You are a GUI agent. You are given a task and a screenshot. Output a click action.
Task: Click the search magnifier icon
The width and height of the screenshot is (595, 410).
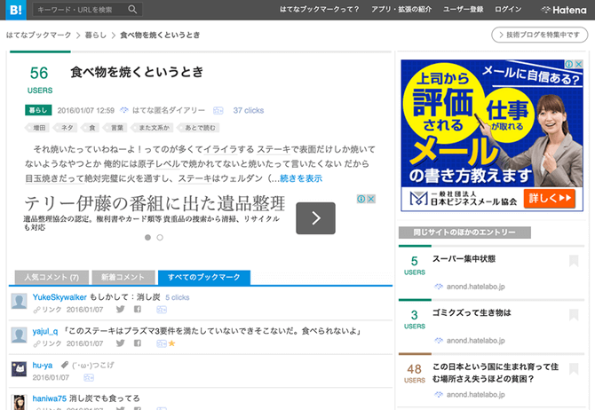point(132,10)
